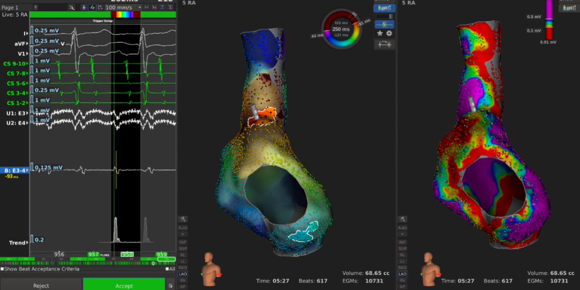580x290 pixels.
Task: Click the add-channel icon next to Page 1
Action: 71,8
